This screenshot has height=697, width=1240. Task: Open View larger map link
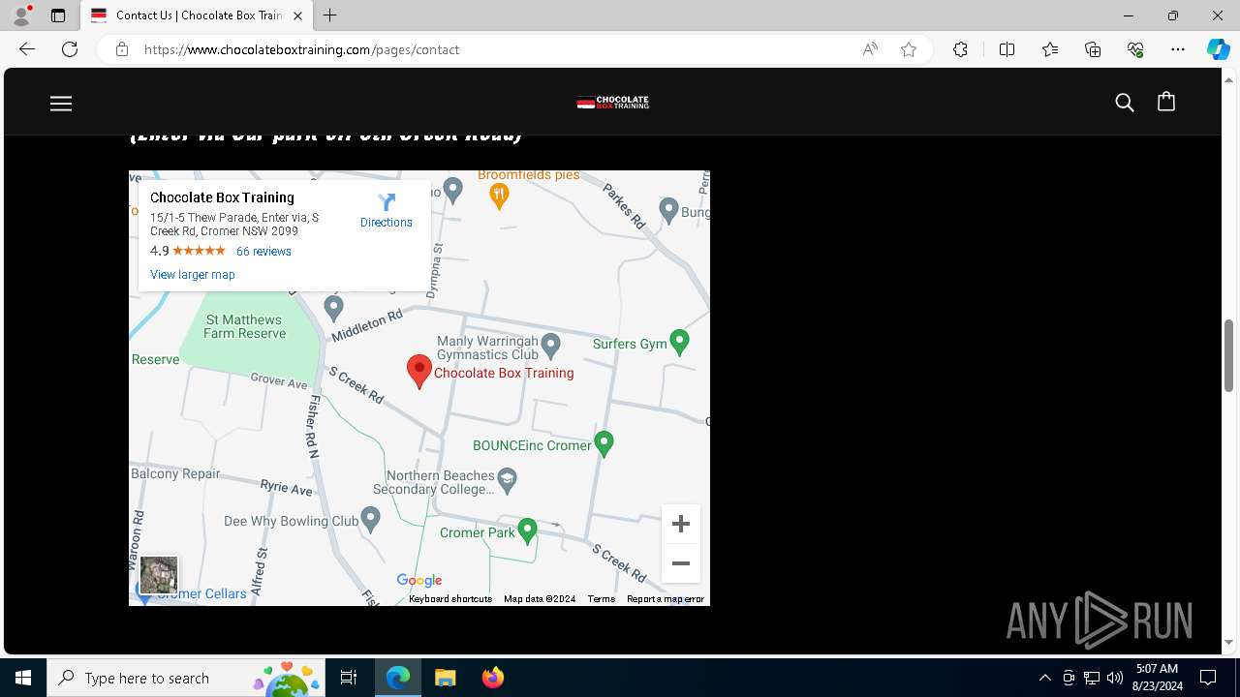pos(193,275)
